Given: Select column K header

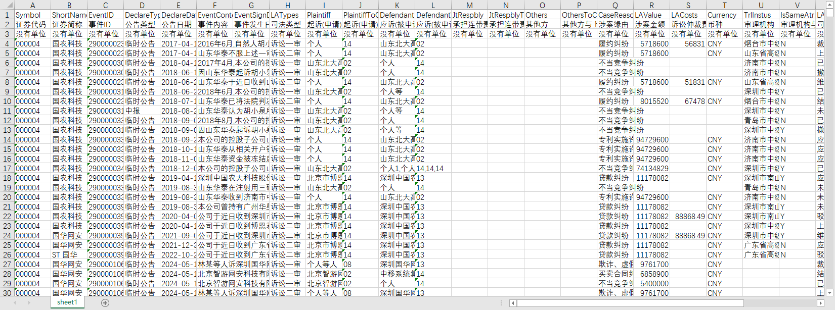Looking at the screenshot, I should pos(397,5).
